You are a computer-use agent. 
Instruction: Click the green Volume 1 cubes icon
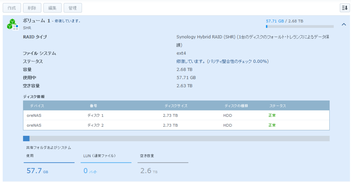pos(13,24)
